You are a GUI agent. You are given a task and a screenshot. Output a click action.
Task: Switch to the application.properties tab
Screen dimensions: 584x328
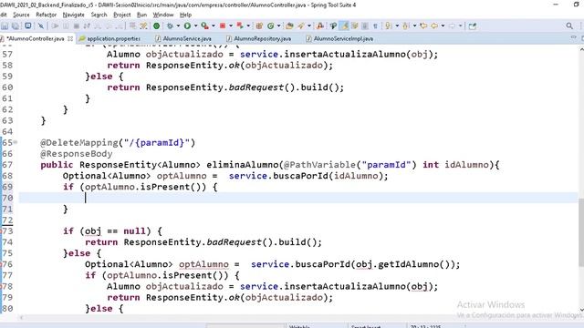click(x=110, y=38)
